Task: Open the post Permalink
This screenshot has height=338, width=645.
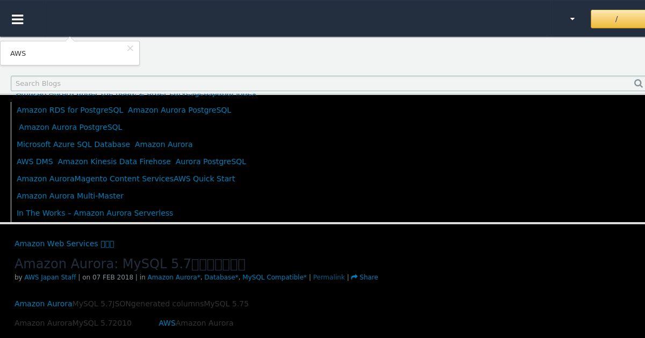Action: pyautogui.click(x=328, y=277)
